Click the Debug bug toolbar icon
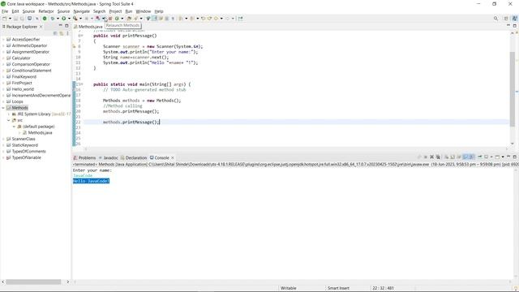This screenshot has width=519, height=292. (52, 19)
